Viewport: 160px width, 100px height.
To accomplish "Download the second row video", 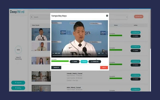I will coord(135,47).
